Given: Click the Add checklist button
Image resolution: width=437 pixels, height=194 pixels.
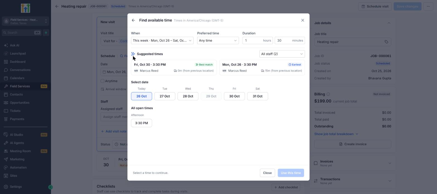Looking at the screenshot, I should click(x=286, y=187).
